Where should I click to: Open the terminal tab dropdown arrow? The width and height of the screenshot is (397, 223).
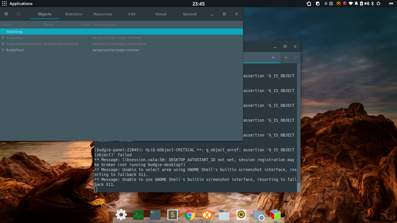pos(296,57)
